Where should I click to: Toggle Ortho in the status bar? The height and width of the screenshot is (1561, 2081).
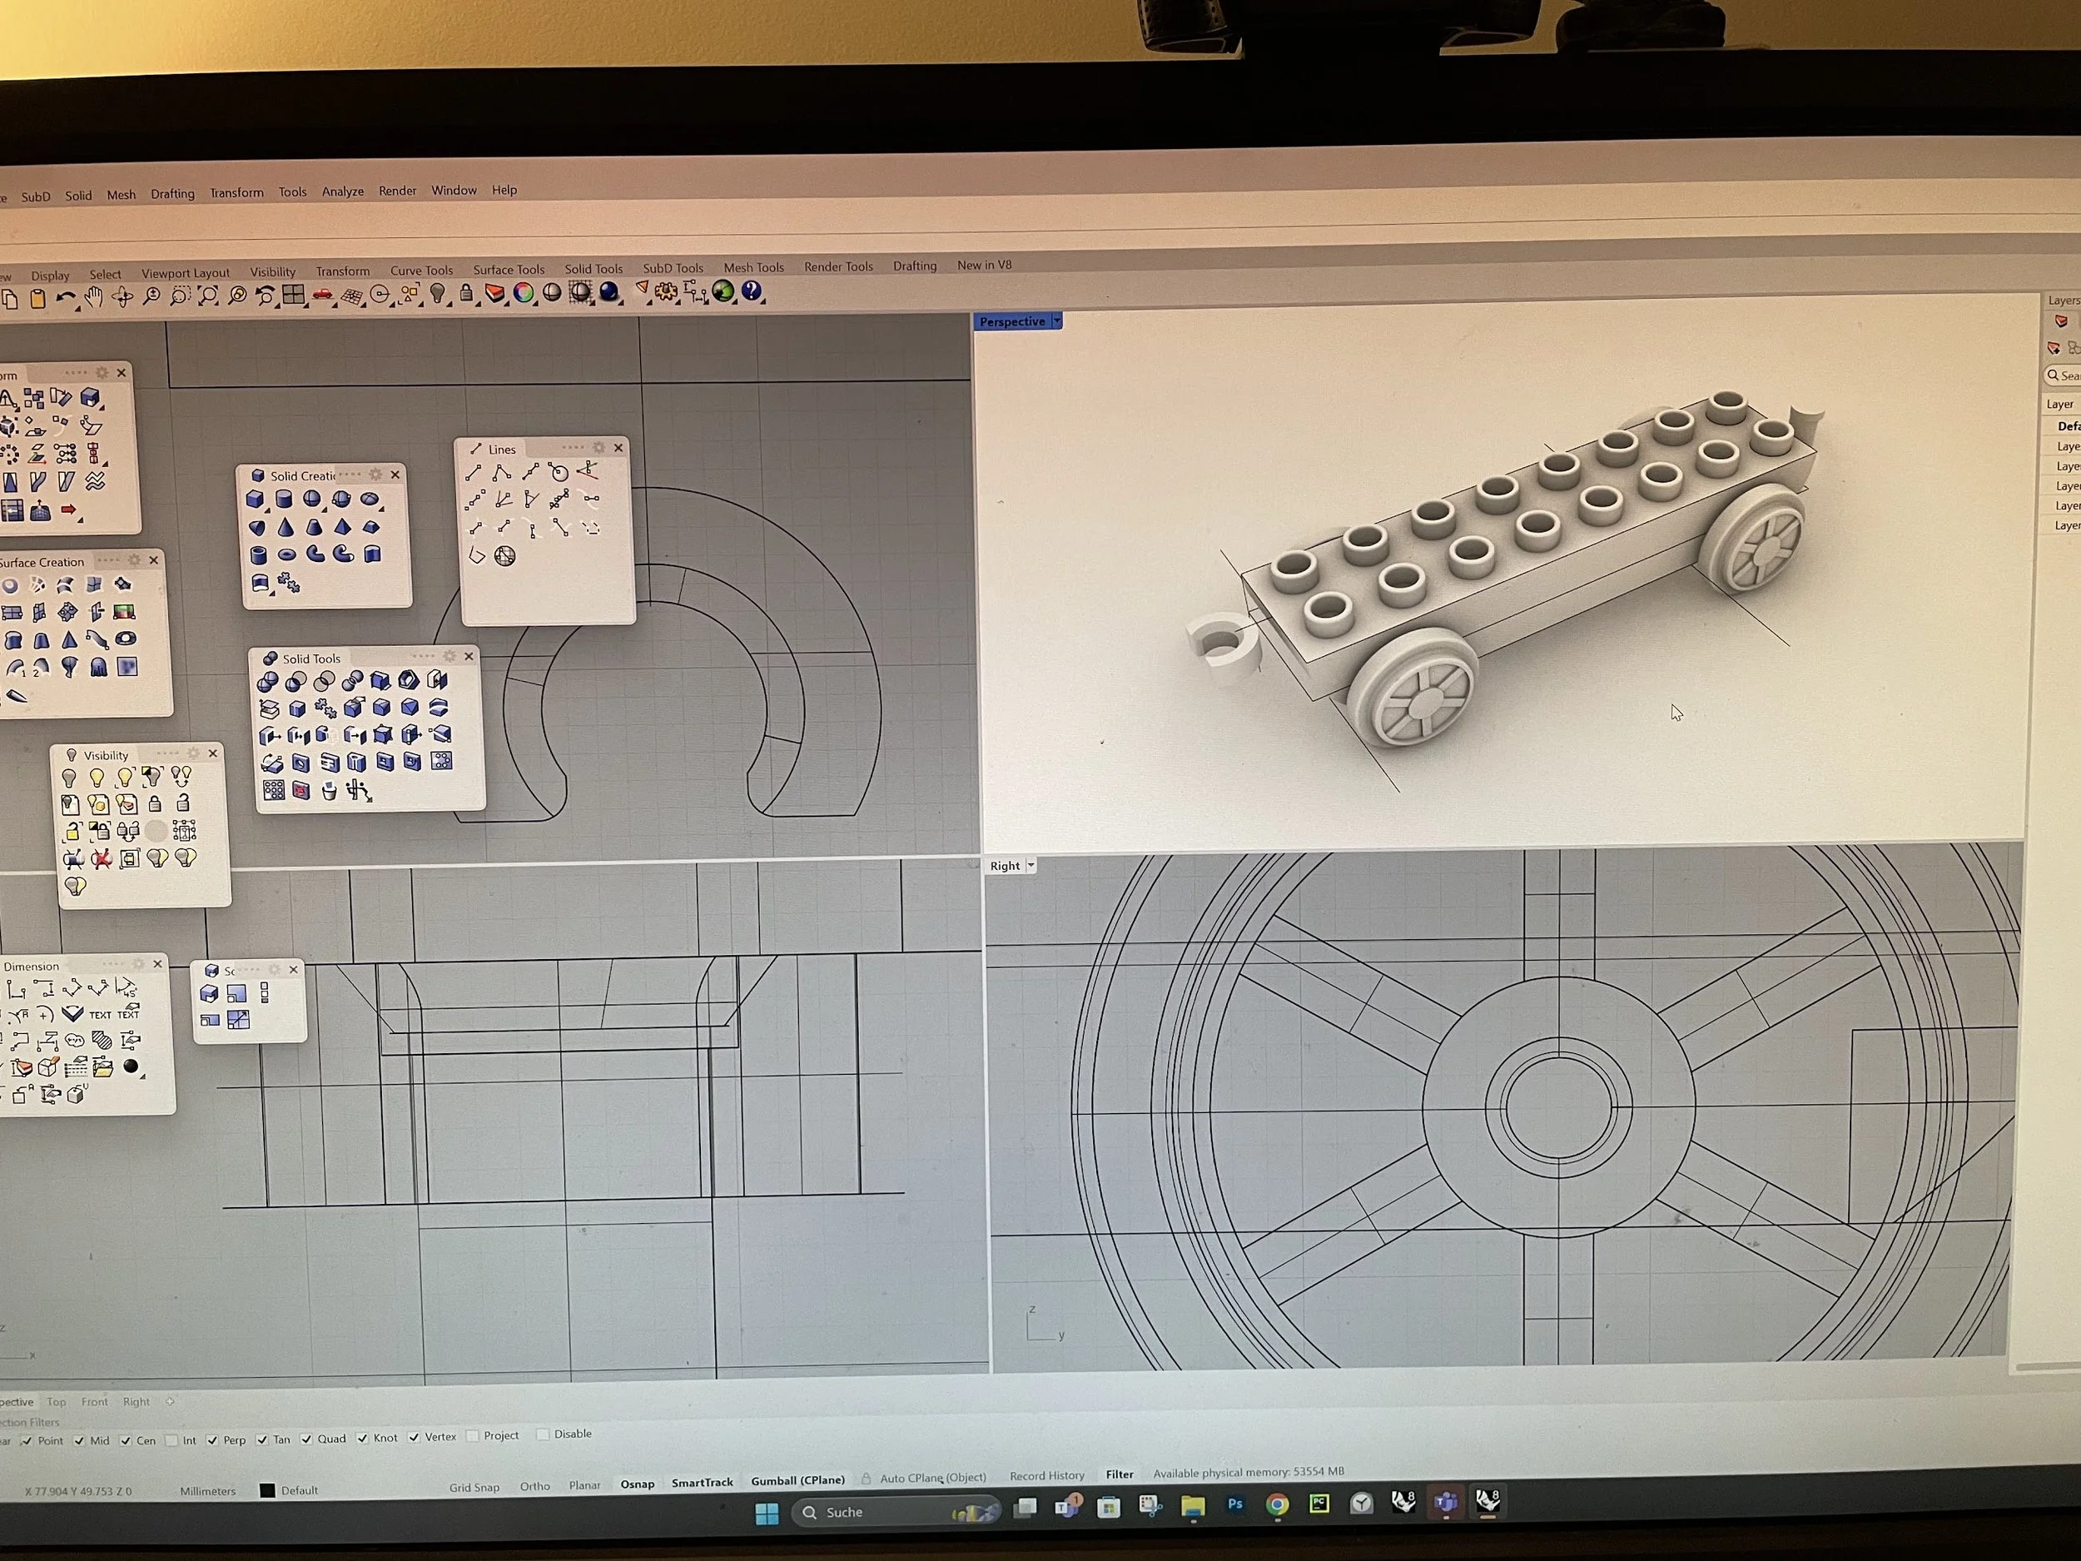click(x=534, y=1486)
